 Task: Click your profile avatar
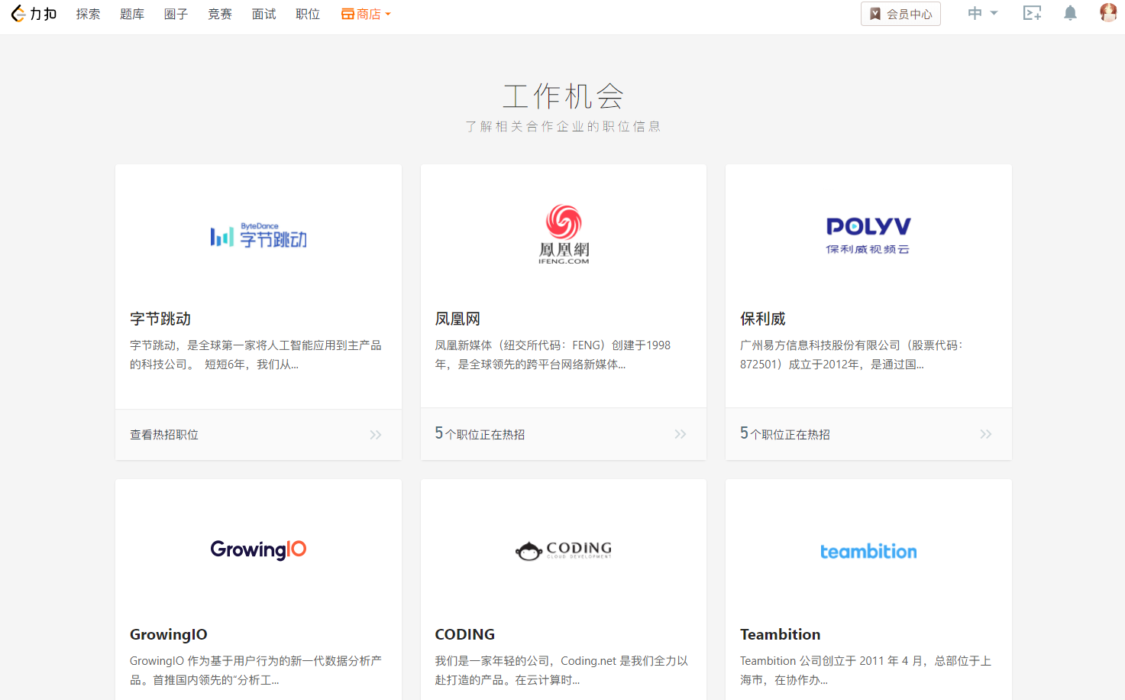[x=1107, y=13]
